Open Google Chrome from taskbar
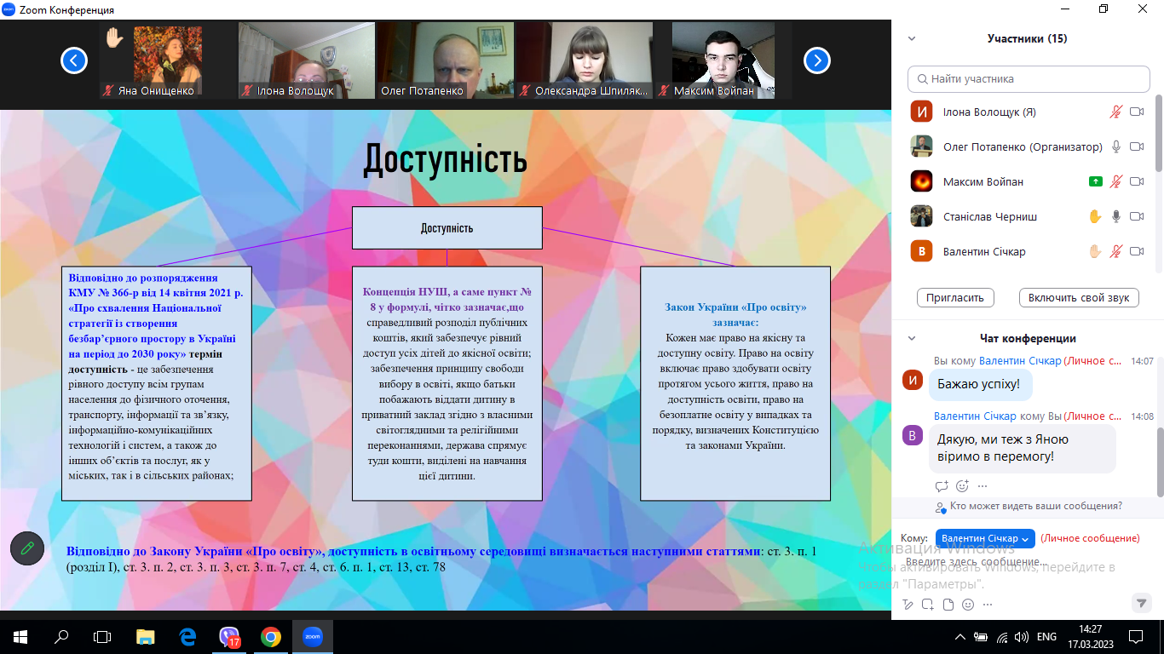1164x654 pixels. point(271,637)
